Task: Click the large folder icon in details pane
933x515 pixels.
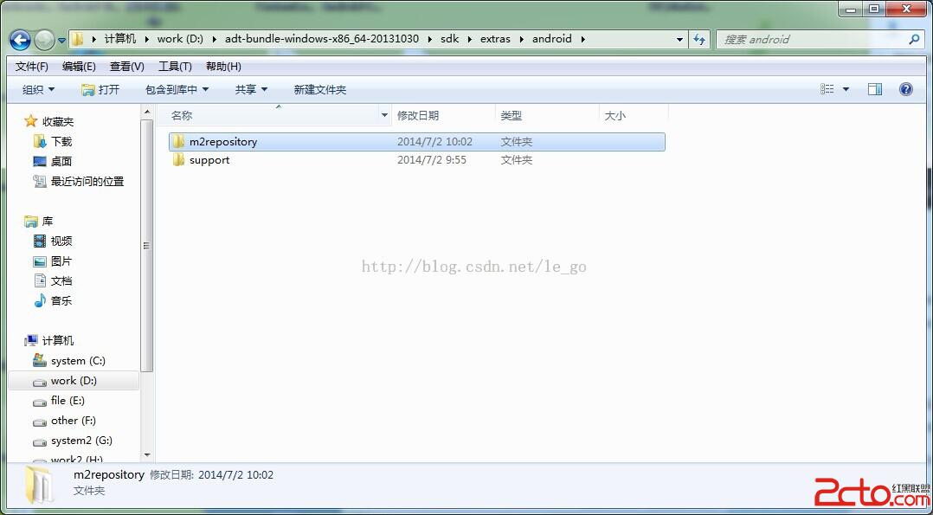Action: (38, 485)
